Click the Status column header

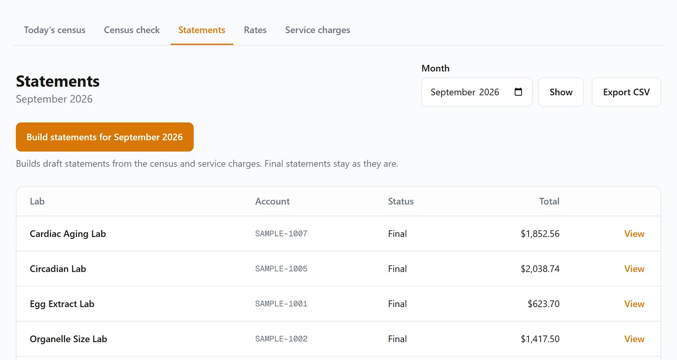point(401,202)
